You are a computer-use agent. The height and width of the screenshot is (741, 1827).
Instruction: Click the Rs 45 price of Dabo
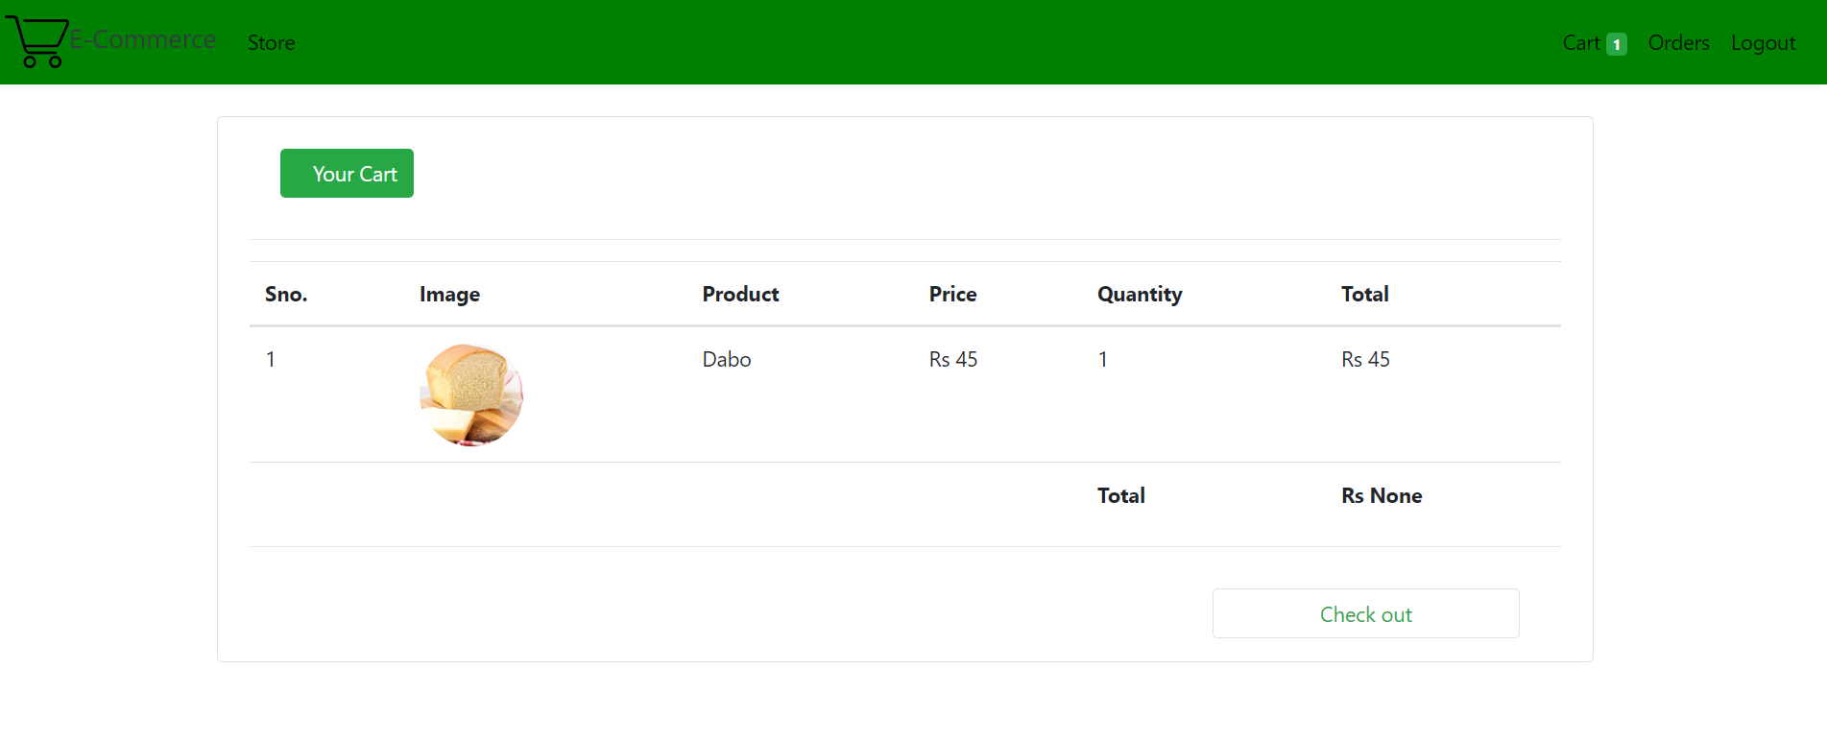(951, 359)
